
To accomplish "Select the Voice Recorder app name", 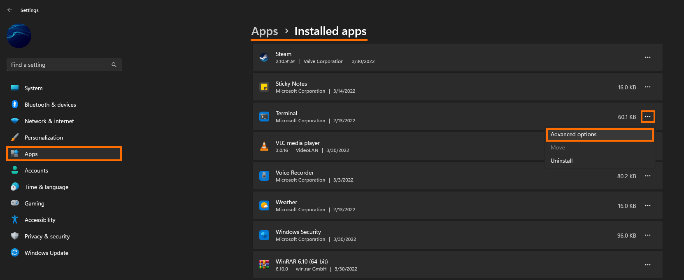I will (295, 173).
